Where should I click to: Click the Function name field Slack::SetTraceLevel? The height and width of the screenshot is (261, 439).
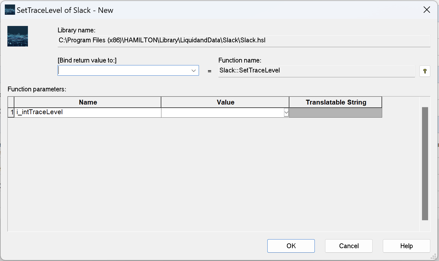click(316, 71)
